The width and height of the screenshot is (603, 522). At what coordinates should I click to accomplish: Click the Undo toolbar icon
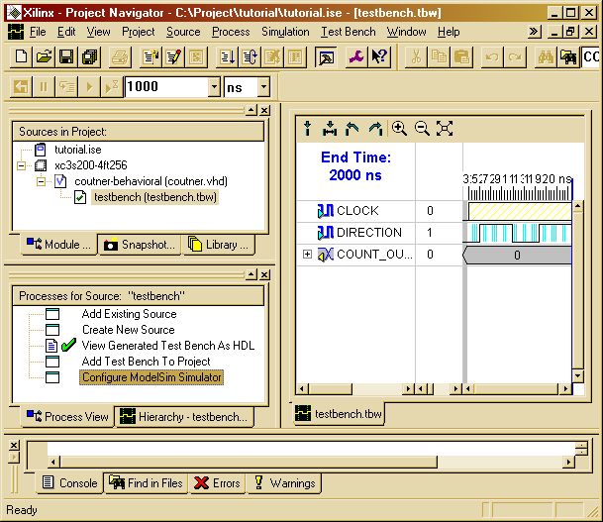point(491,56)
